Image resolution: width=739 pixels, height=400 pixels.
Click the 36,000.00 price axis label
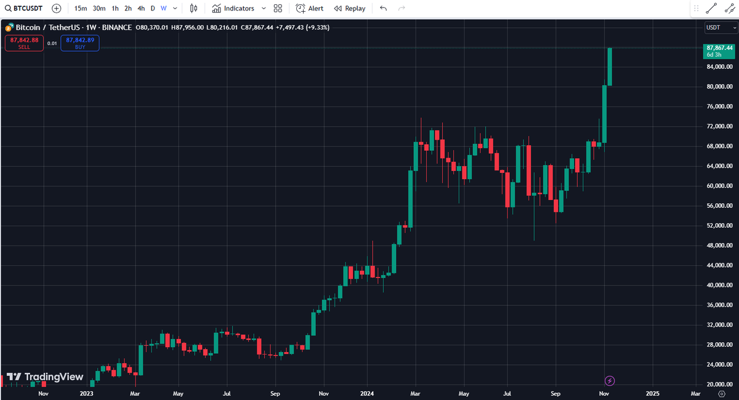point(719,305)
